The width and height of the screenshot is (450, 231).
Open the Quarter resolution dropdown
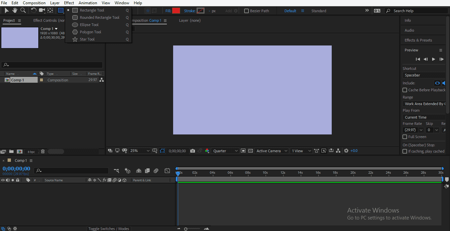225,151
